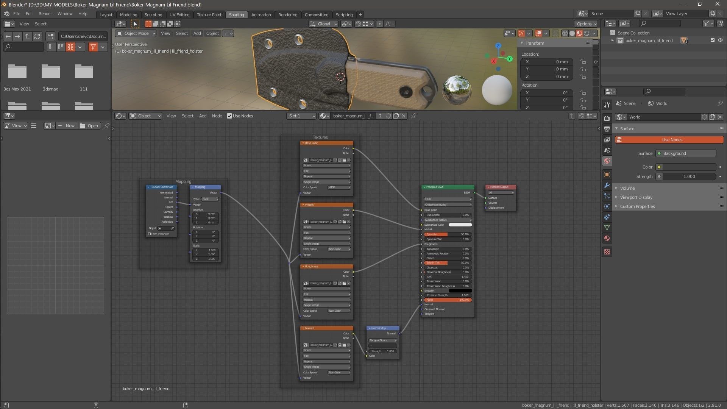Open the Object Data triangle tab
The width and height of the screenshot is (727, 409).
tap(607, 228)
